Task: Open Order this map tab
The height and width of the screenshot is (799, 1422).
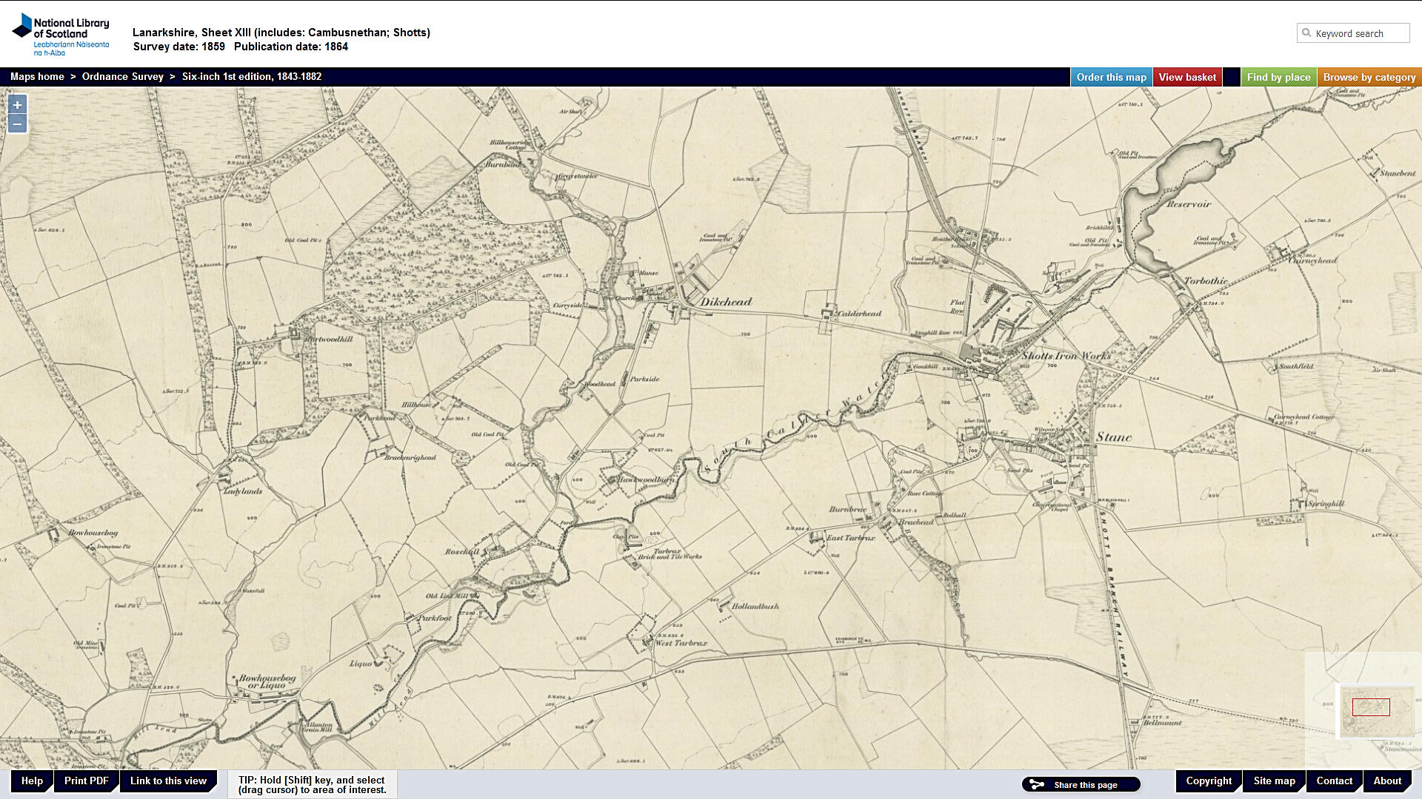Action: click(1111, 77)
